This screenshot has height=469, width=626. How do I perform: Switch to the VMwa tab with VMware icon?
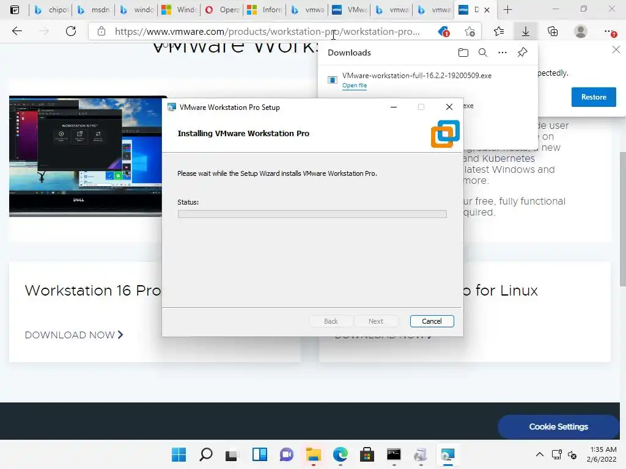[349, 10]
